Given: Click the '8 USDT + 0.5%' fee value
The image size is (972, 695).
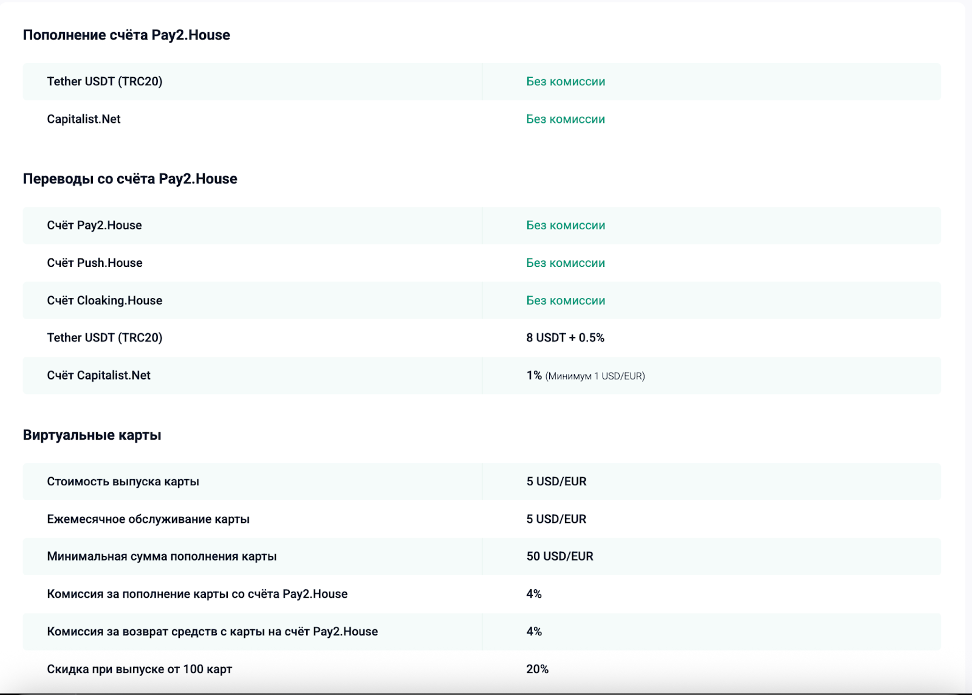Looking at the screenshot, I should pyautogui.click(x=565, y=338).
